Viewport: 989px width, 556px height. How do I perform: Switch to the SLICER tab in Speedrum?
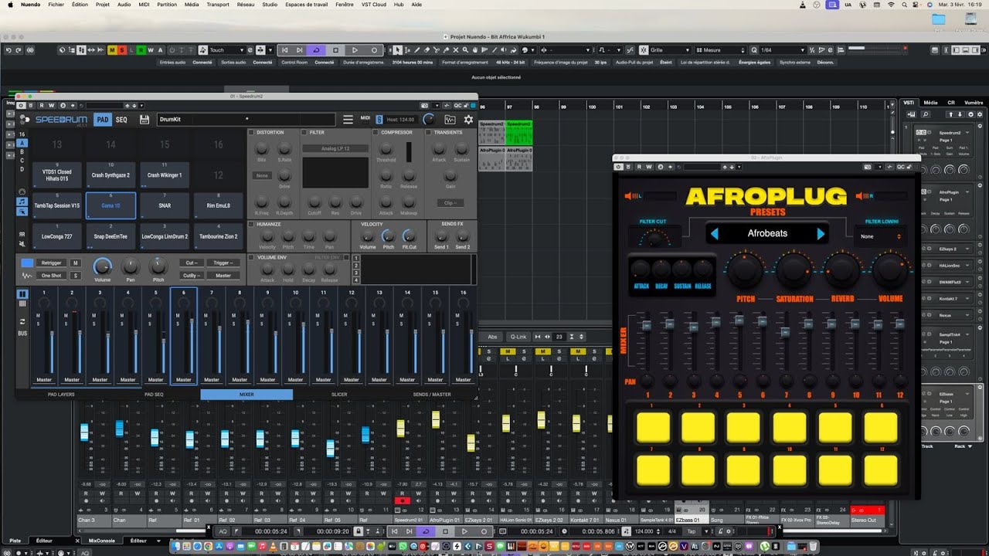(x=339, y=395)
